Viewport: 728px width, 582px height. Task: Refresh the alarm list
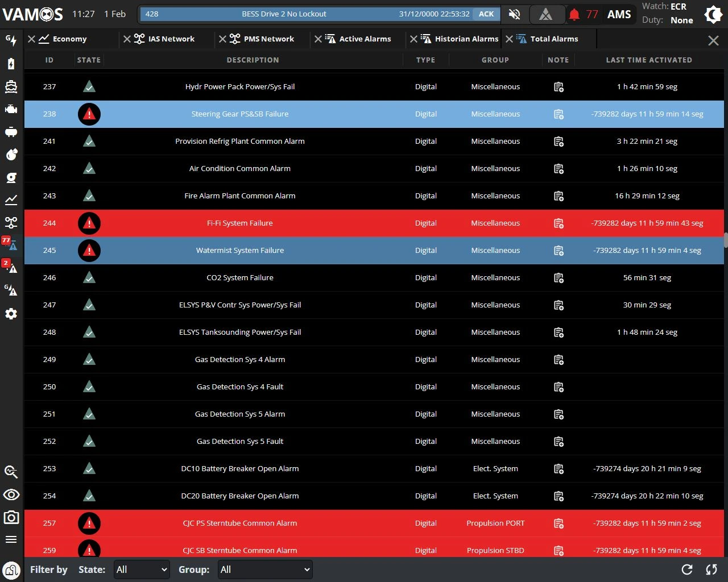(687, 569)
